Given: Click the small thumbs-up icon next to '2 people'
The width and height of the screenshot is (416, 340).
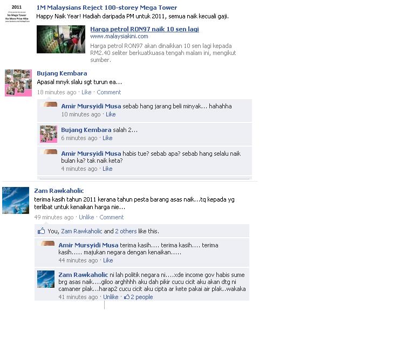Looking at the screenshot, I should (x=127, y=297).
